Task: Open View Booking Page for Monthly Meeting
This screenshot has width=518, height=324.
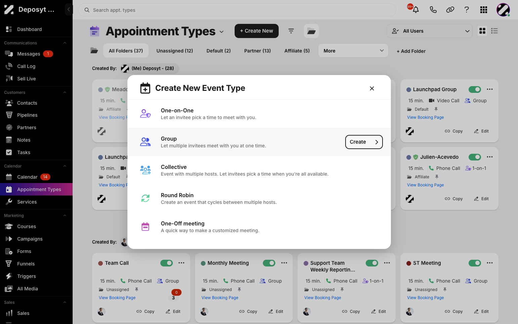Action: (220, 298)
